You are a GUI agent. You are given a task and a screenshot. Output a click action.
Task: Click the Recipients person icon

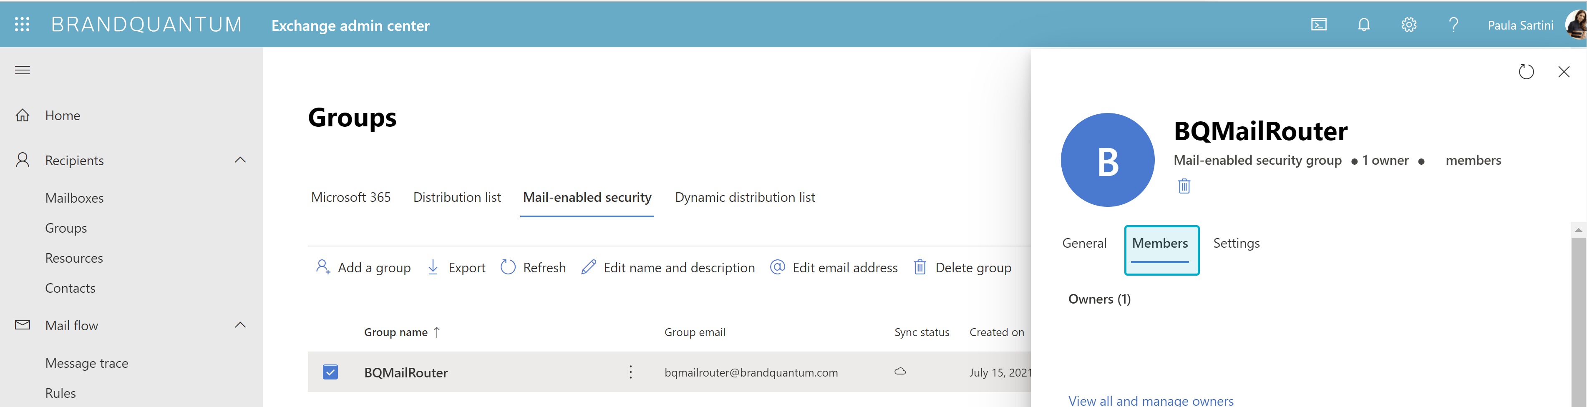pos(23,160)
